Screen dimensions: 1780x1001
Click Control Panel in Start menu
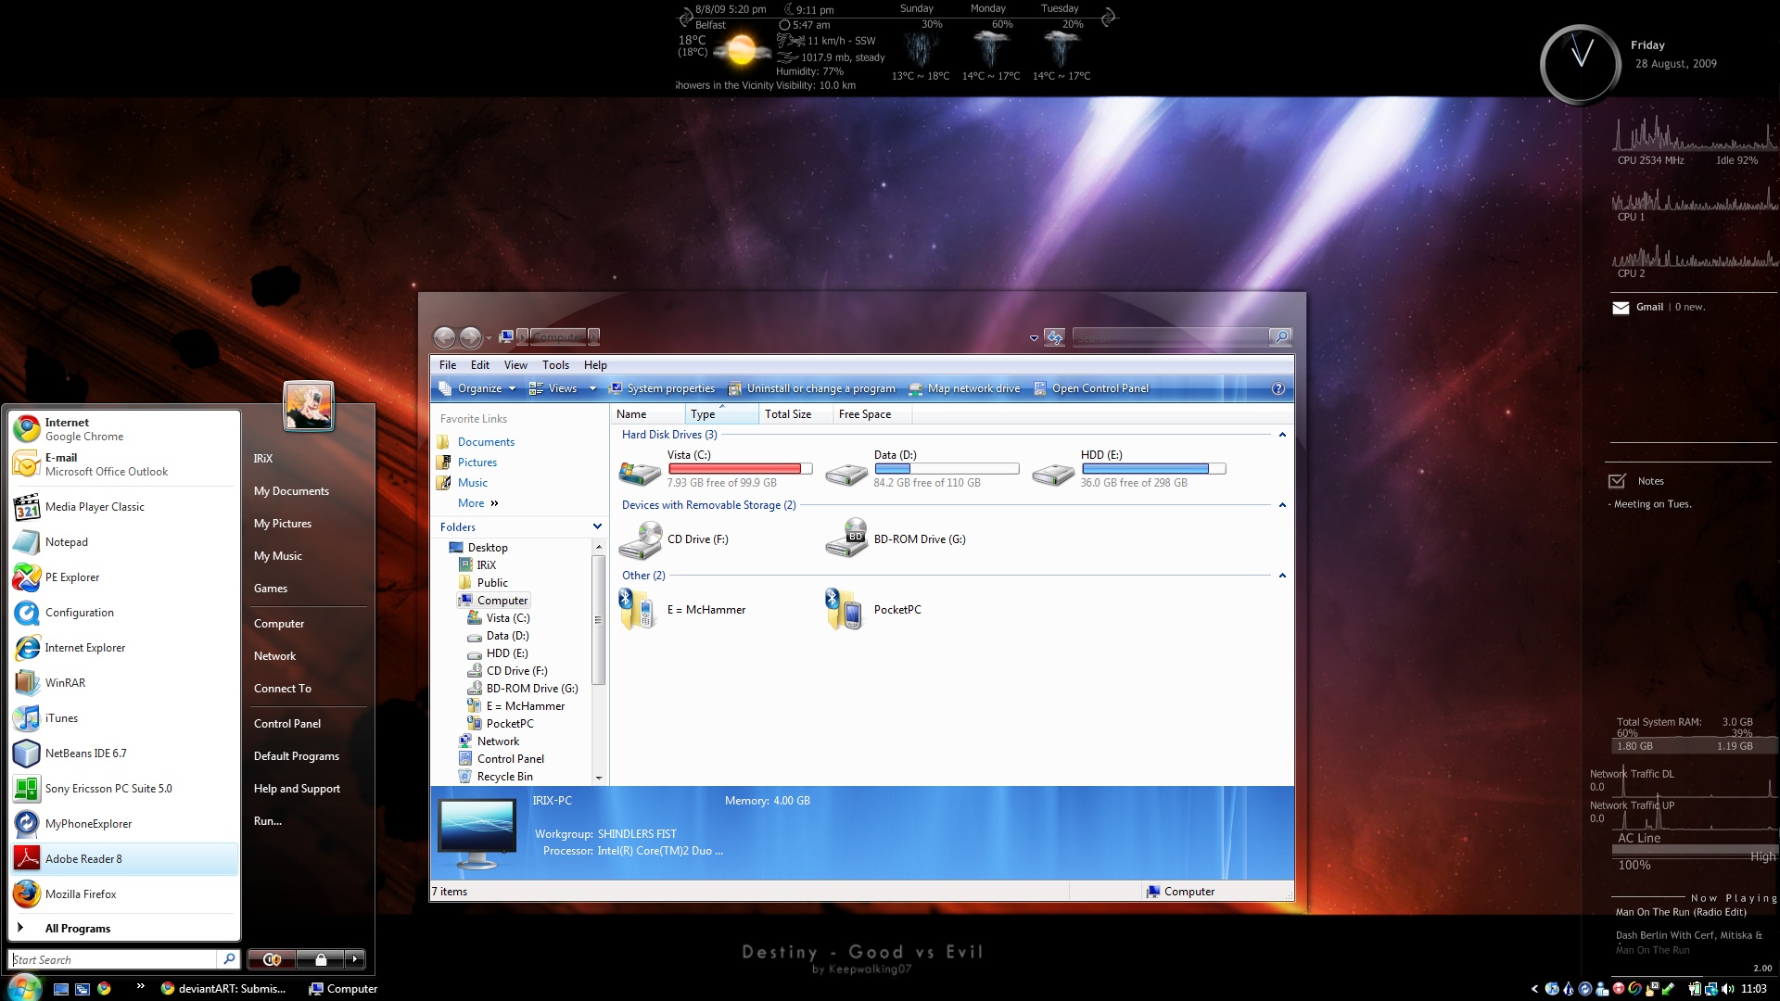pyautogui.click(x=287, y=724)
